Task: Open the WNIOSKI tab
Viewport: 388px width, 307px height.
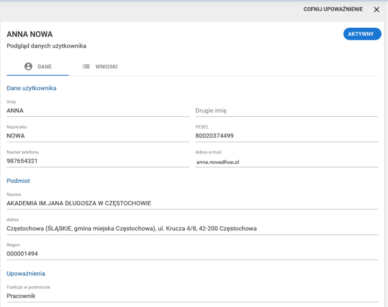Action: pyautogui.click(x=100, y=67)
